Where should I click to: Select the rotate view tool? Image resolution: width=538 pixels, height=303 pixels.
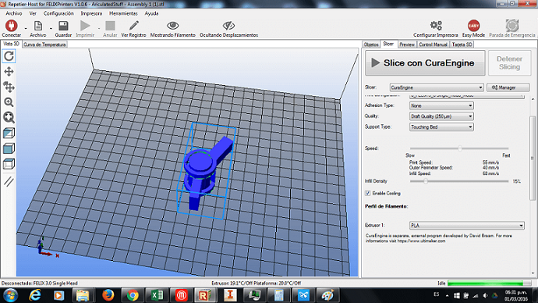click(9, 56)
